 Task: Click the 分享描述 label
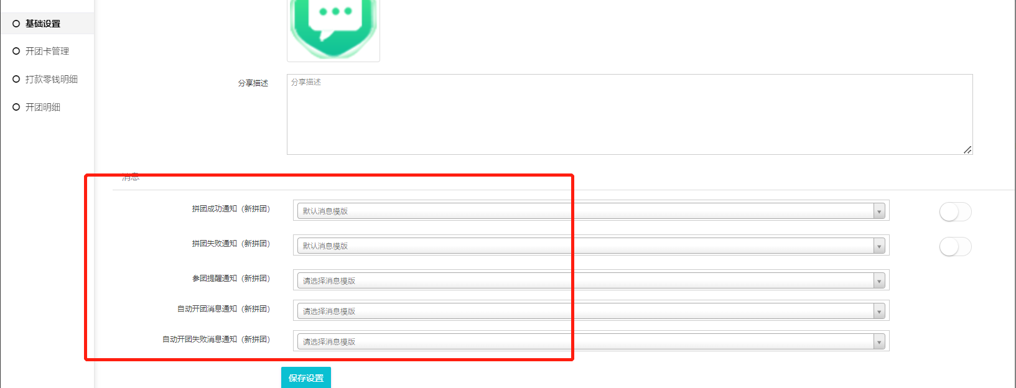click(x=253, y=83)
